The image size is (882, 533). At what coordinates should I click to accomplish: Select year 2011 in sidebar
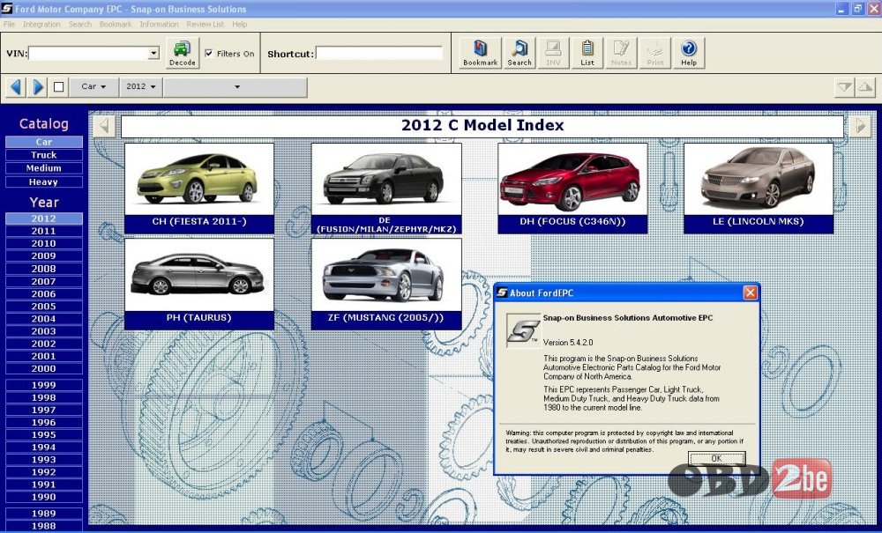point(44,231)
